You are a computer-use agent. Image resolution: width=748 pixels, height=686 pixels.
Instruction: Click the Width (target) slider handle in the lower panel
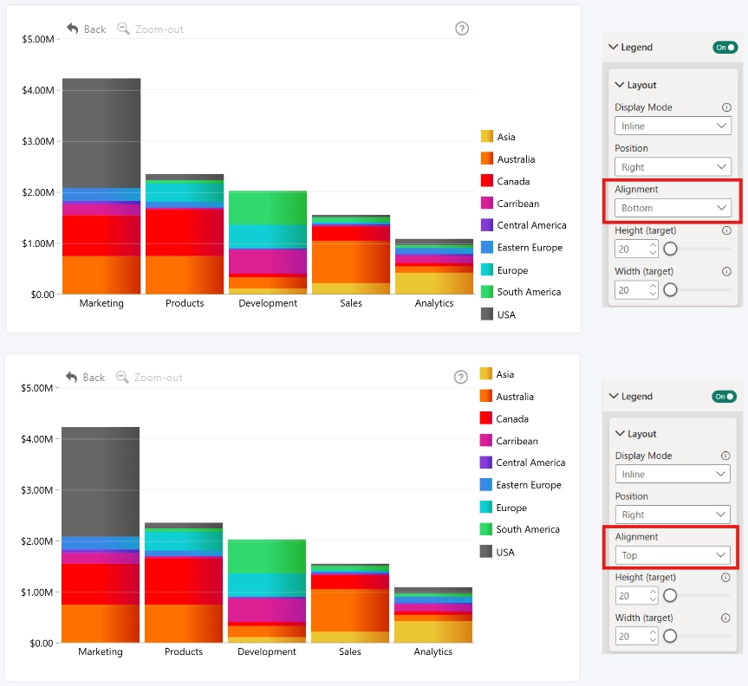click(670, 636)
